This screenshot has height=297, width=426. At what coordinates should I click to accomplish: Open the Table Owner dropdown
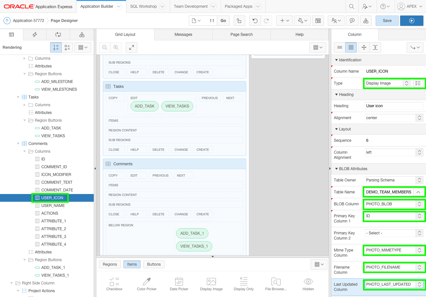pos(394,180)
